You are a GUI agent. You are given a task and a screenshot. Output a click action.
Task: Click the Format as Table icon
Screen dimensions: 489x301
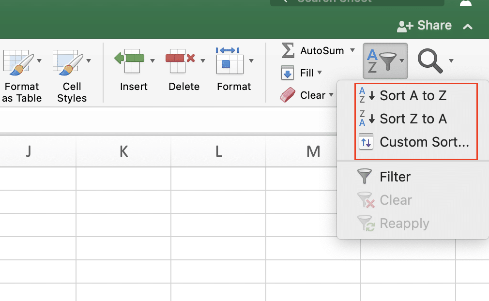click(18, 61)
